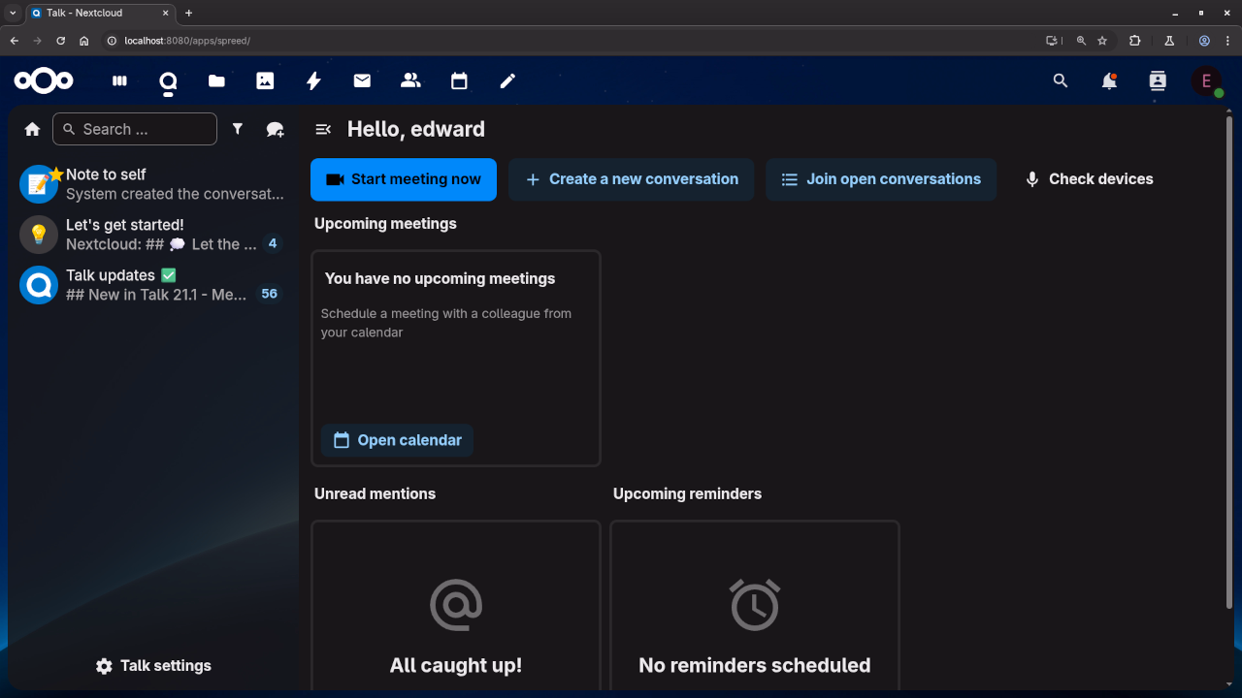Image resolution: width=1242 pixels, height=698 pixels.
Task: Open the Calendar app icon in top bar
Action: coord(459,81)
